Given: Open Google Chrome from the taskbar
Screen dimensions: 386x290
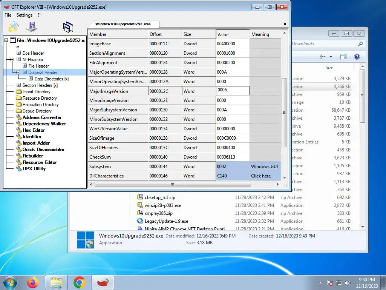Looking at the screenshot, I should coord(79,282).
